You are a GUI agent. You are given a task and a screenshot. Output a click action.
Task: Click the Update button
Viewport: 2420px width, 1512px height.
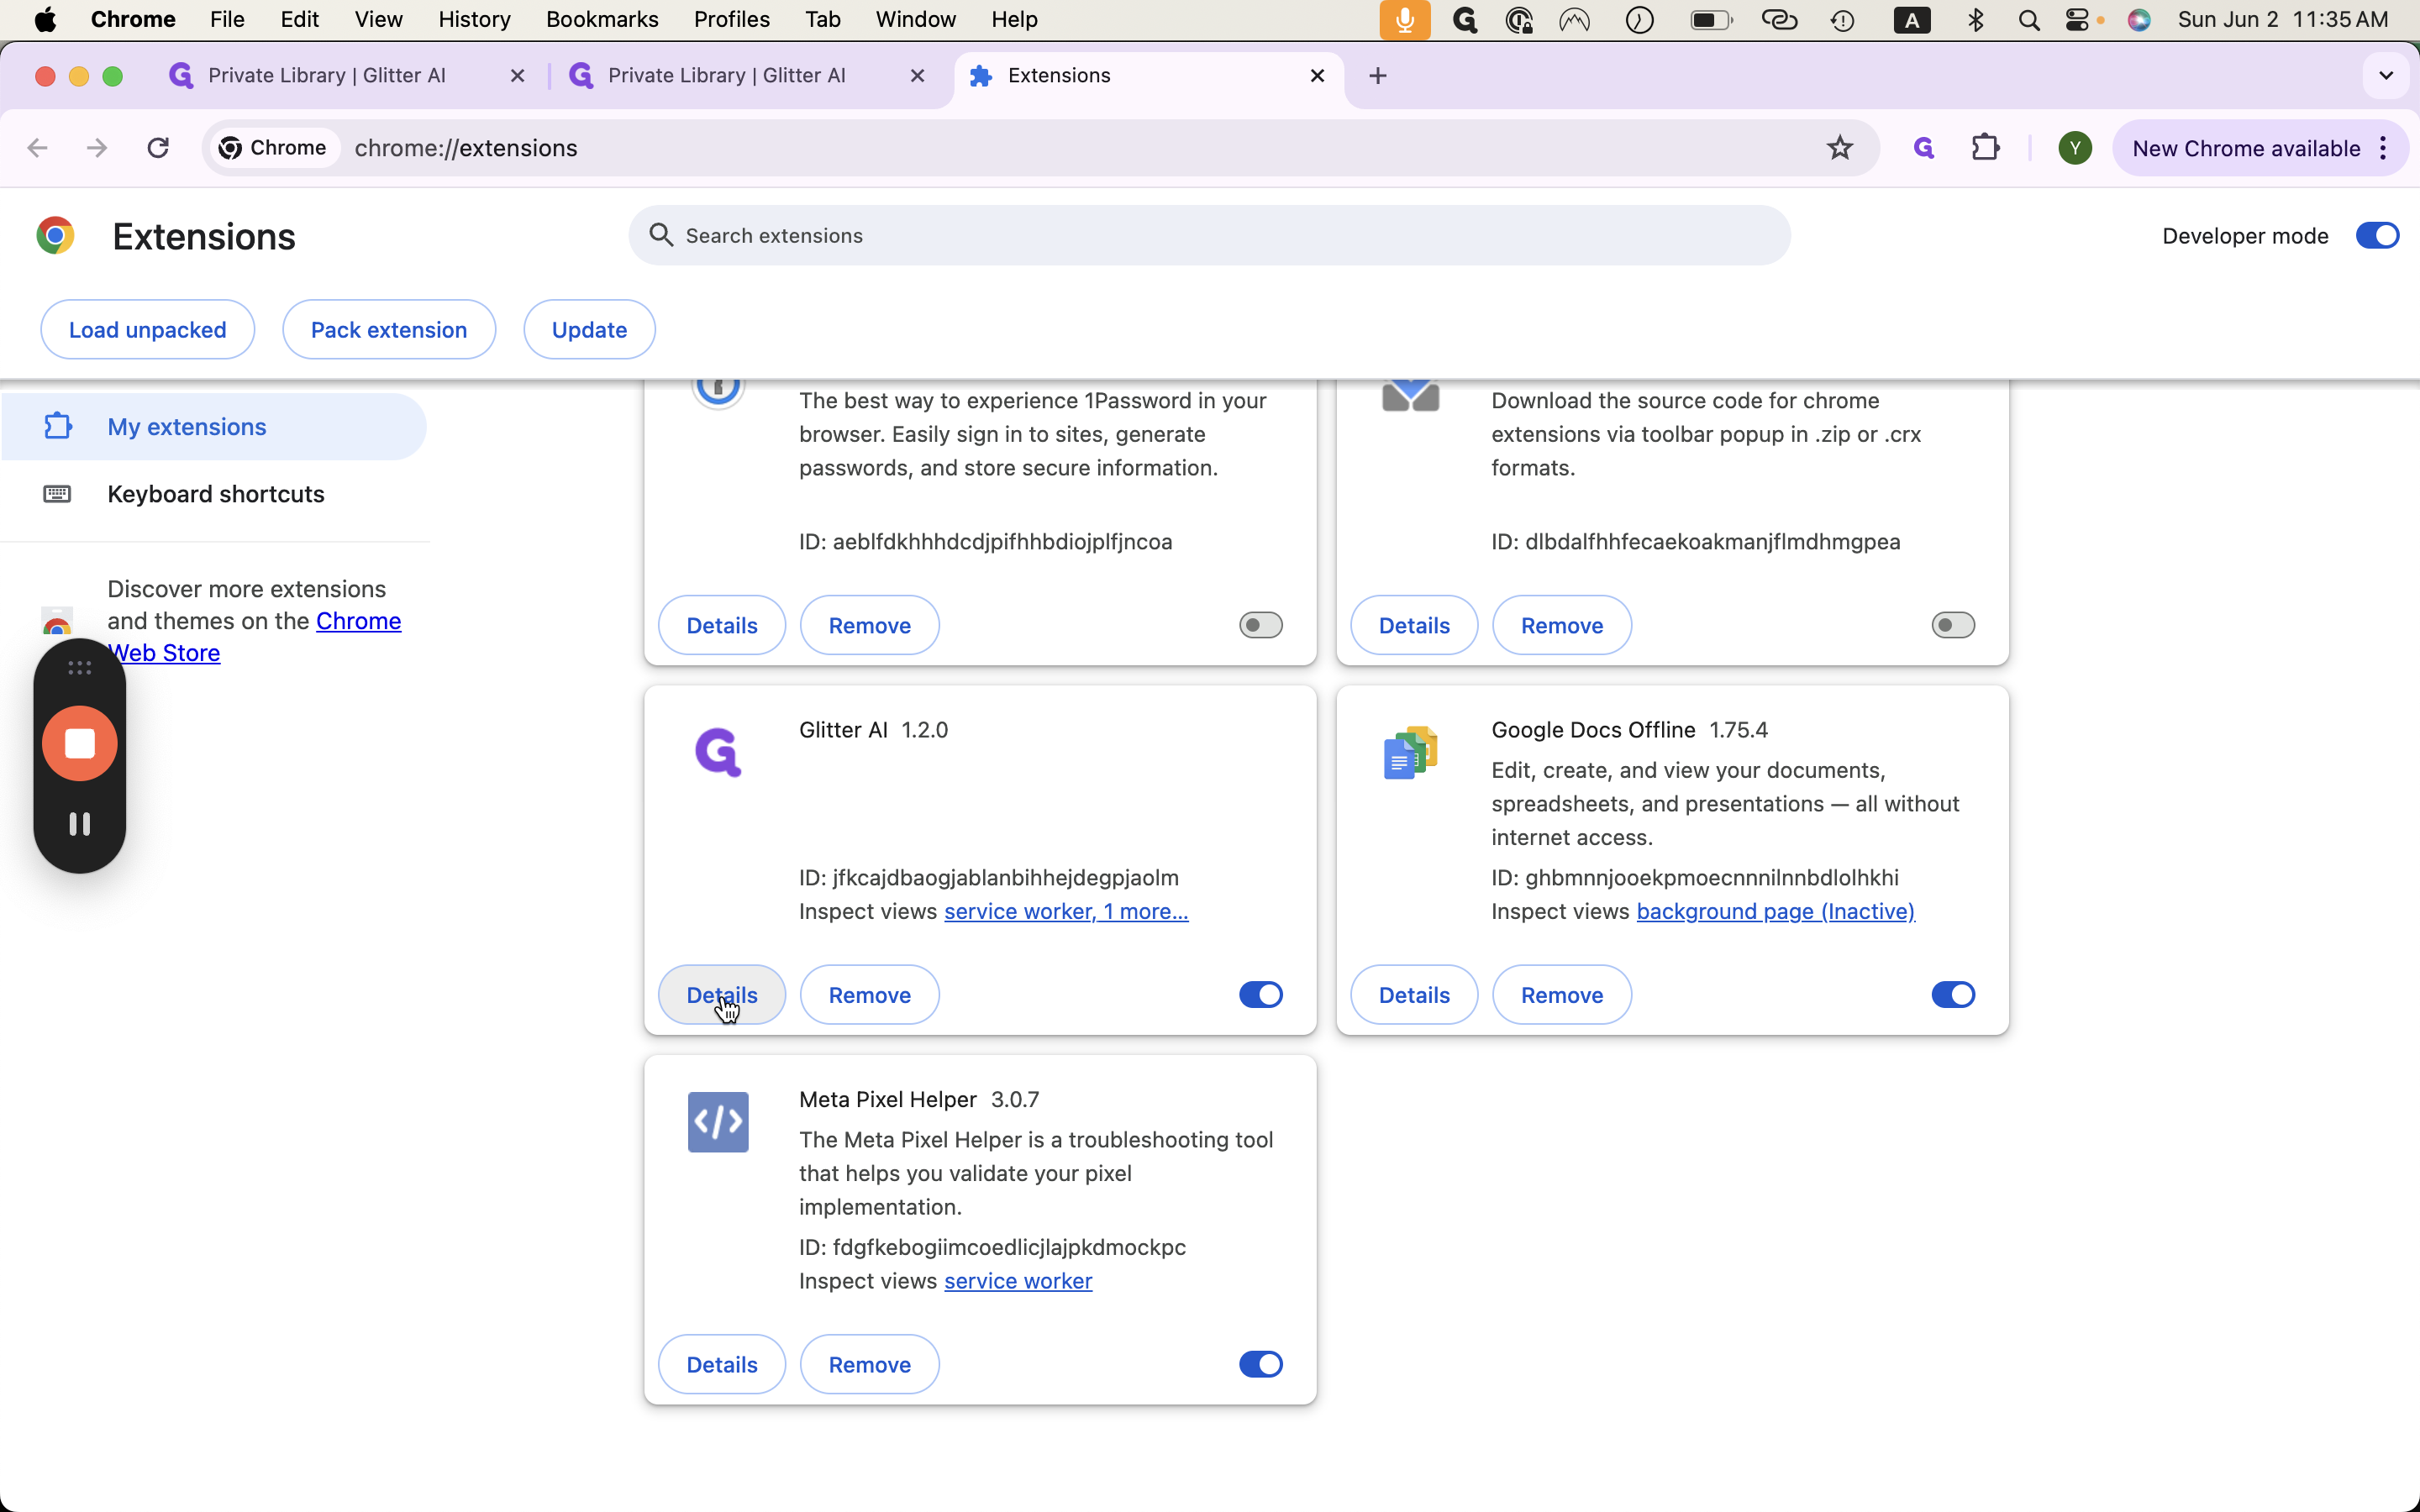(x=589, y=330)
